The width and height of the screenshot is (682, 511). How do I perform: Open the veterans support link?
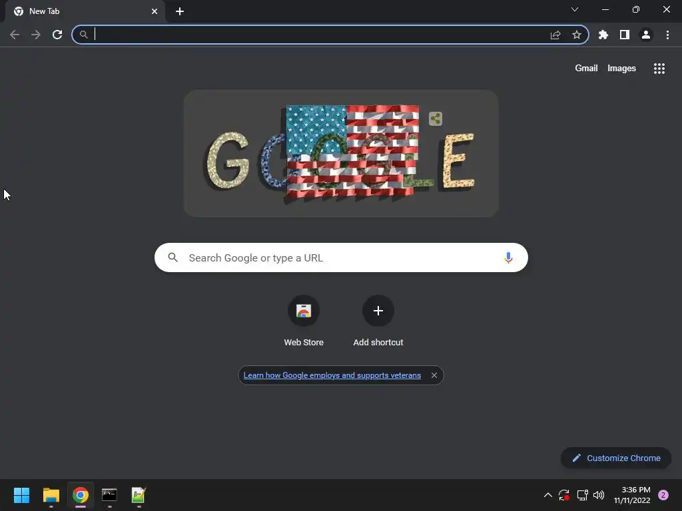click(332, 375)
